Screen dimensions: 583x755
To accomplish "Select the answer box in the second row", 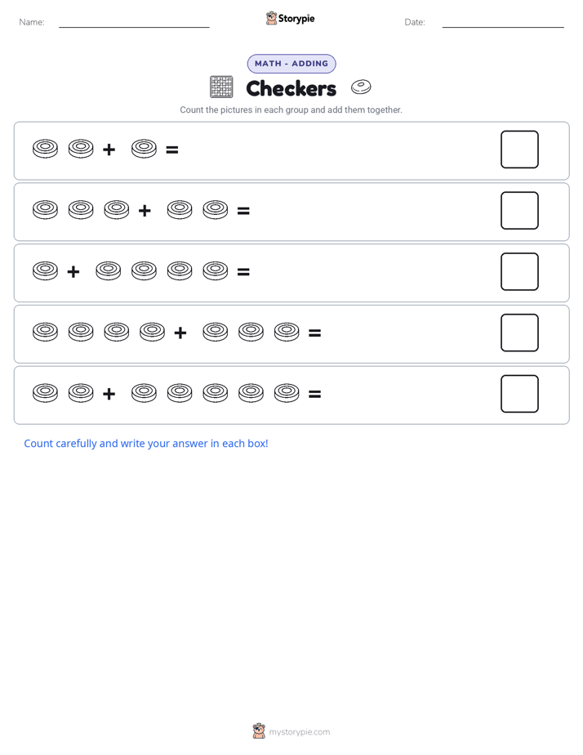I will coord(519,211).
